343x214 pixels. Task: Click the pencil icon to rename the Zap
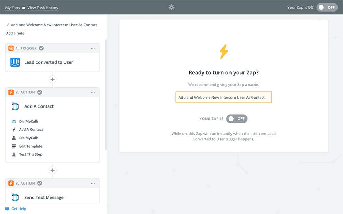click(8, 25)
